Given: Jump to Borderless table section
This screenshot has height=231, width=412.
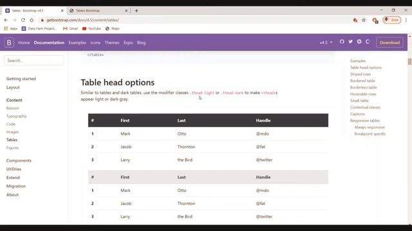Looking at the screenshot, I should pyautogui.click(x=363, y=87).
